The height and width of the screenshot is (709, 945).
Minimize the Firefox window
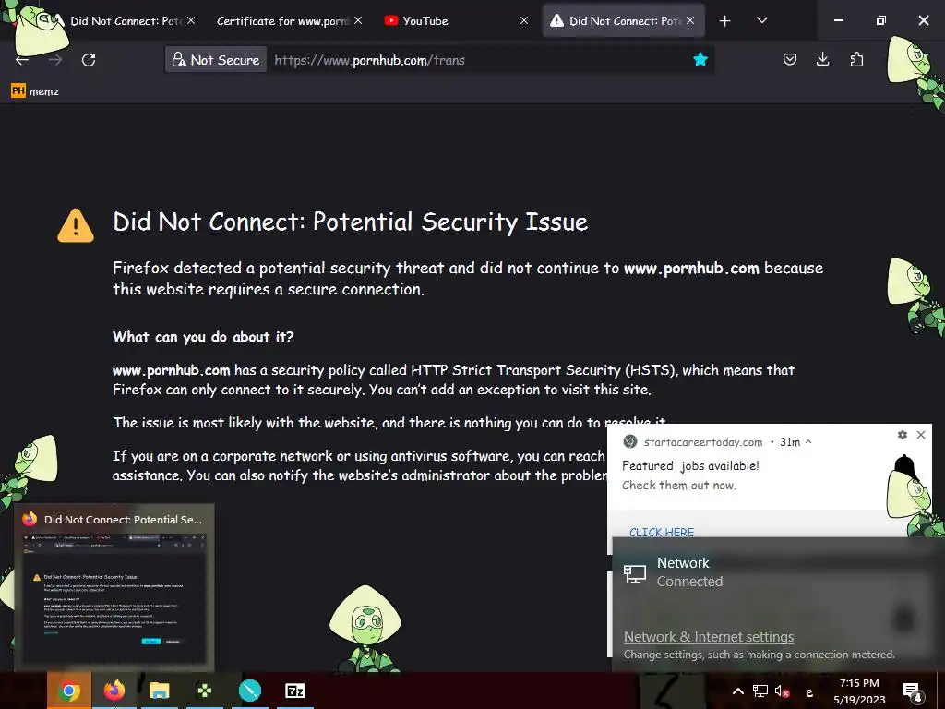tap(838, 20)
